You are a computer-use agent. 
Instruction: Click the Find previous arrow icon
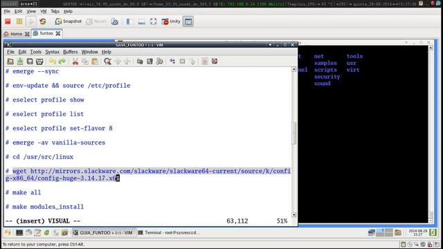coord(127,62)
